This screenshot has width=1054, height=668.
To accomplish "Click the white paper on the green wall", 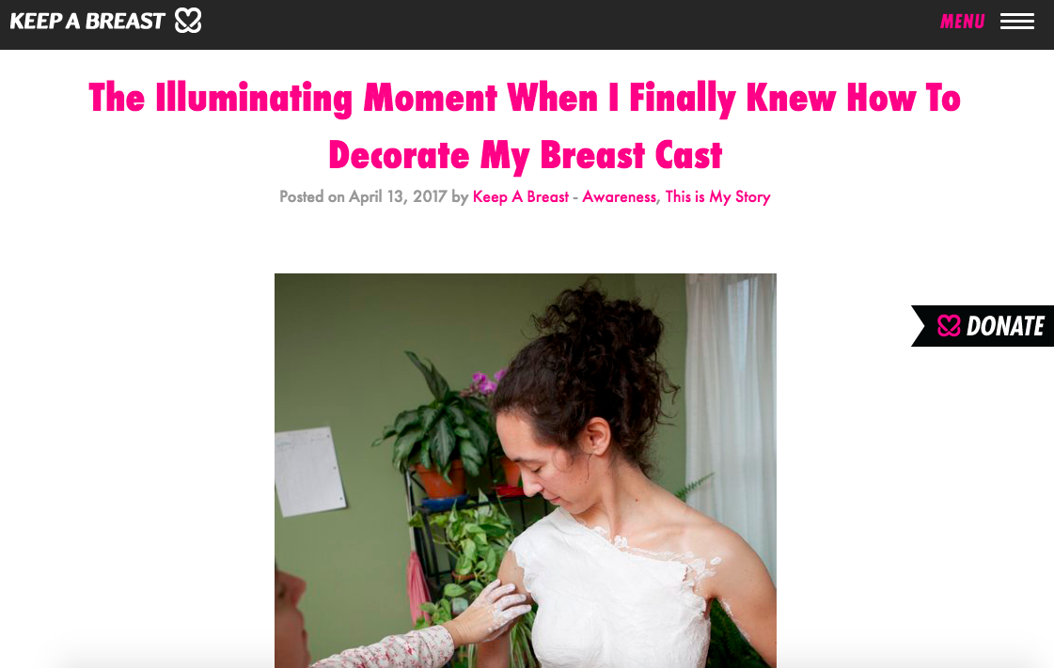I will click(x=310, y=470).
